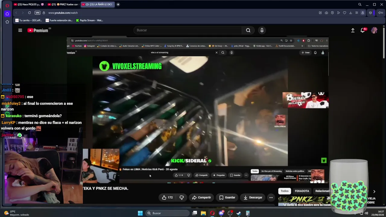Open Opera easy setup sliders
The height and width of the screenshot is (217, 386).
point(356,13)
